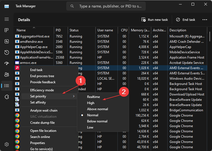Open App history from sidebar
The image size is (212, 151).
[x=7, y=52]
